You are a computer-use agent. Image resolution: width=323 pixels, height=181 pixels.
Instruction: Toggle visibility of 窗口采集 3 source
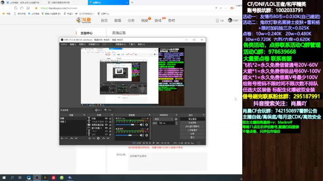(106, 128)
